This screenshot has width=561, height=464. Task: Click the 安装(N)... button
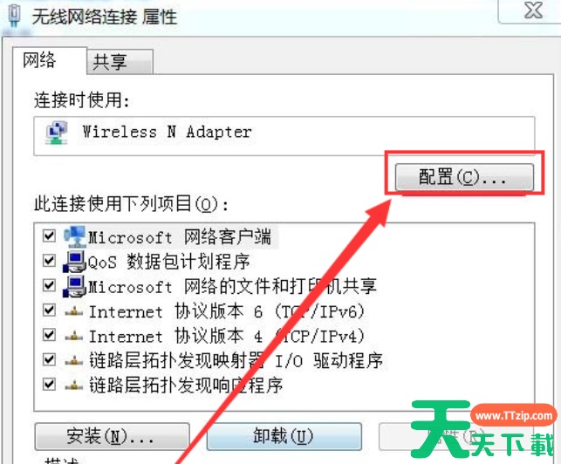coord(112,436)
